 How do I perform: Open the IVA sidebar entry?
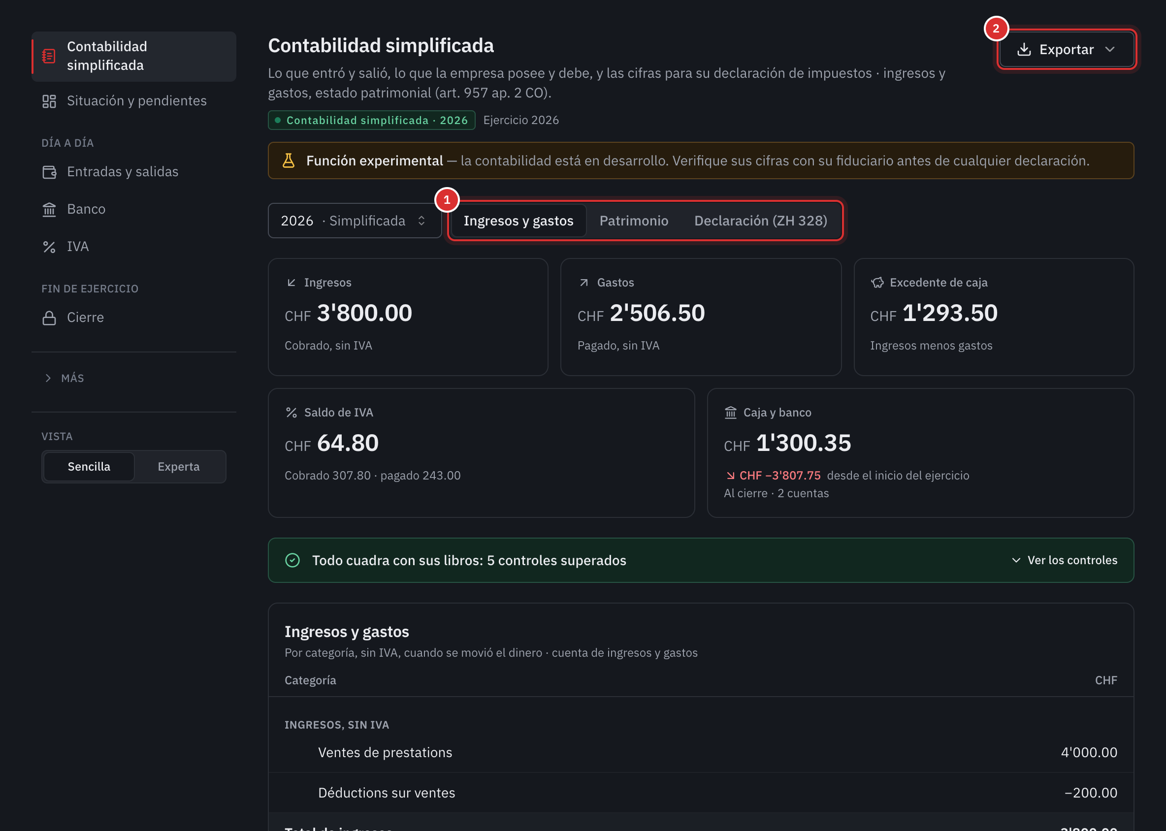click(x=133, y=247)
